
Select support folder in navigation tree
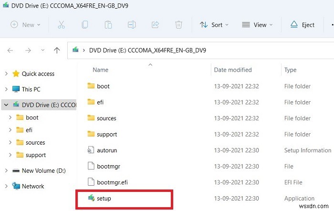36,155
